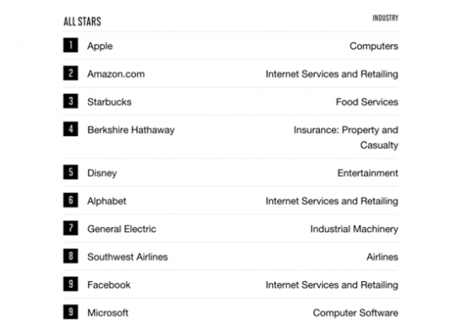Screen dimensions: 456x330
Task: Click the rank 4 badge beside Berkshire Hathaway
Action: tap(71, 129)
